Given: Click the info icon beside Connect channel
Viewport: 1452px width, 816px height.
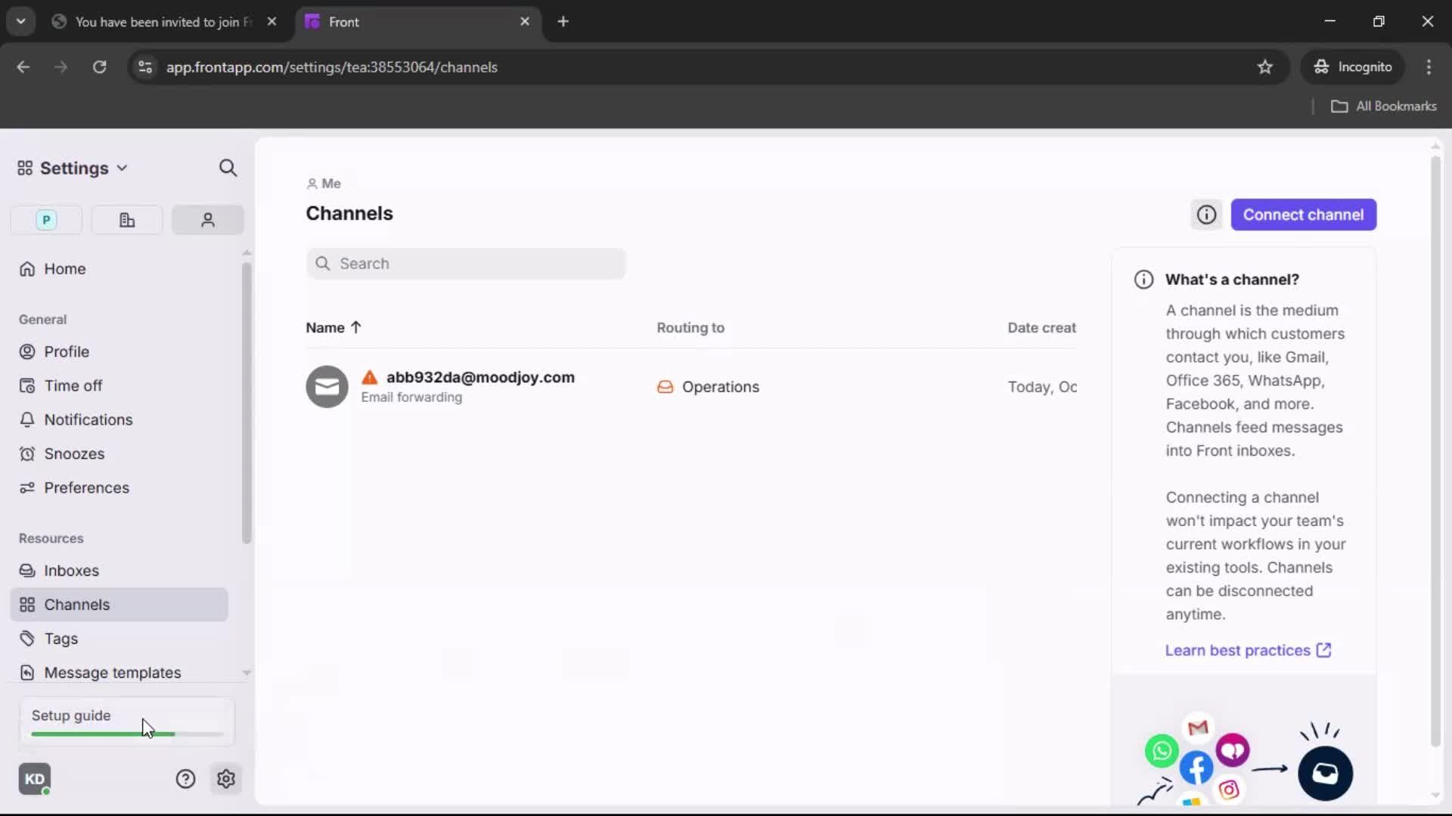Looking at the screenshot, I should (x=1206, y=215).
